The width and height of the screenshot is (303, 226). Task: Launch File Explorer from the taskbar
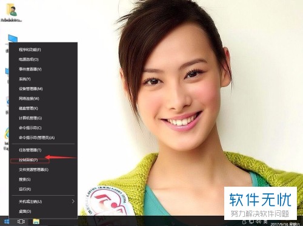click(36, 222)
